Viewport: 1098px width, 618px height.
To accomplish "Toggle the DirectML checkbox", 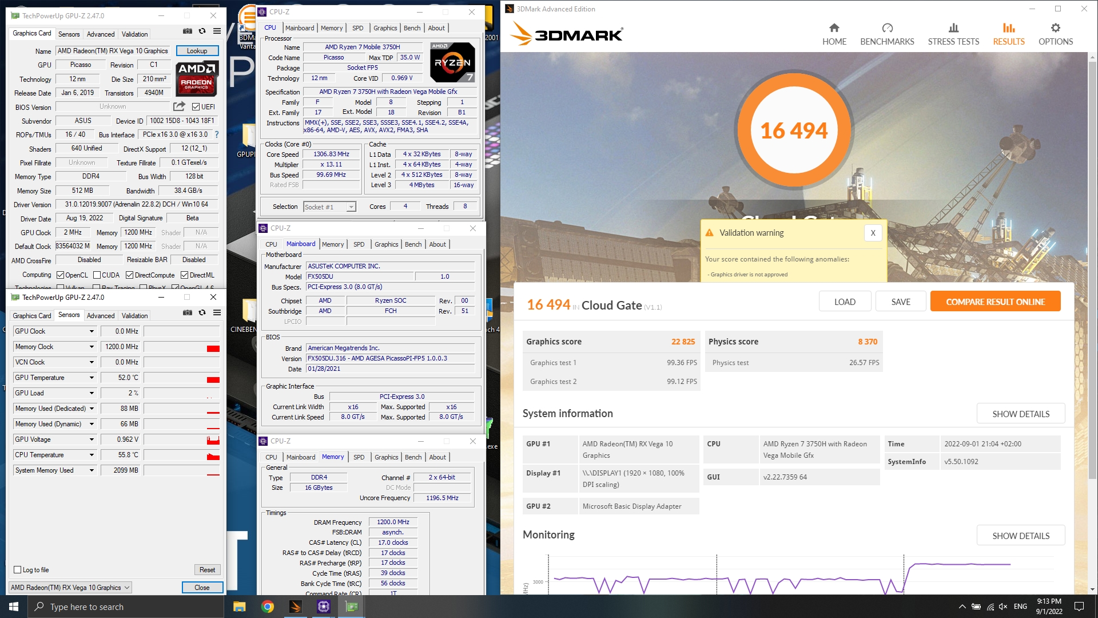I will [184, 275].
